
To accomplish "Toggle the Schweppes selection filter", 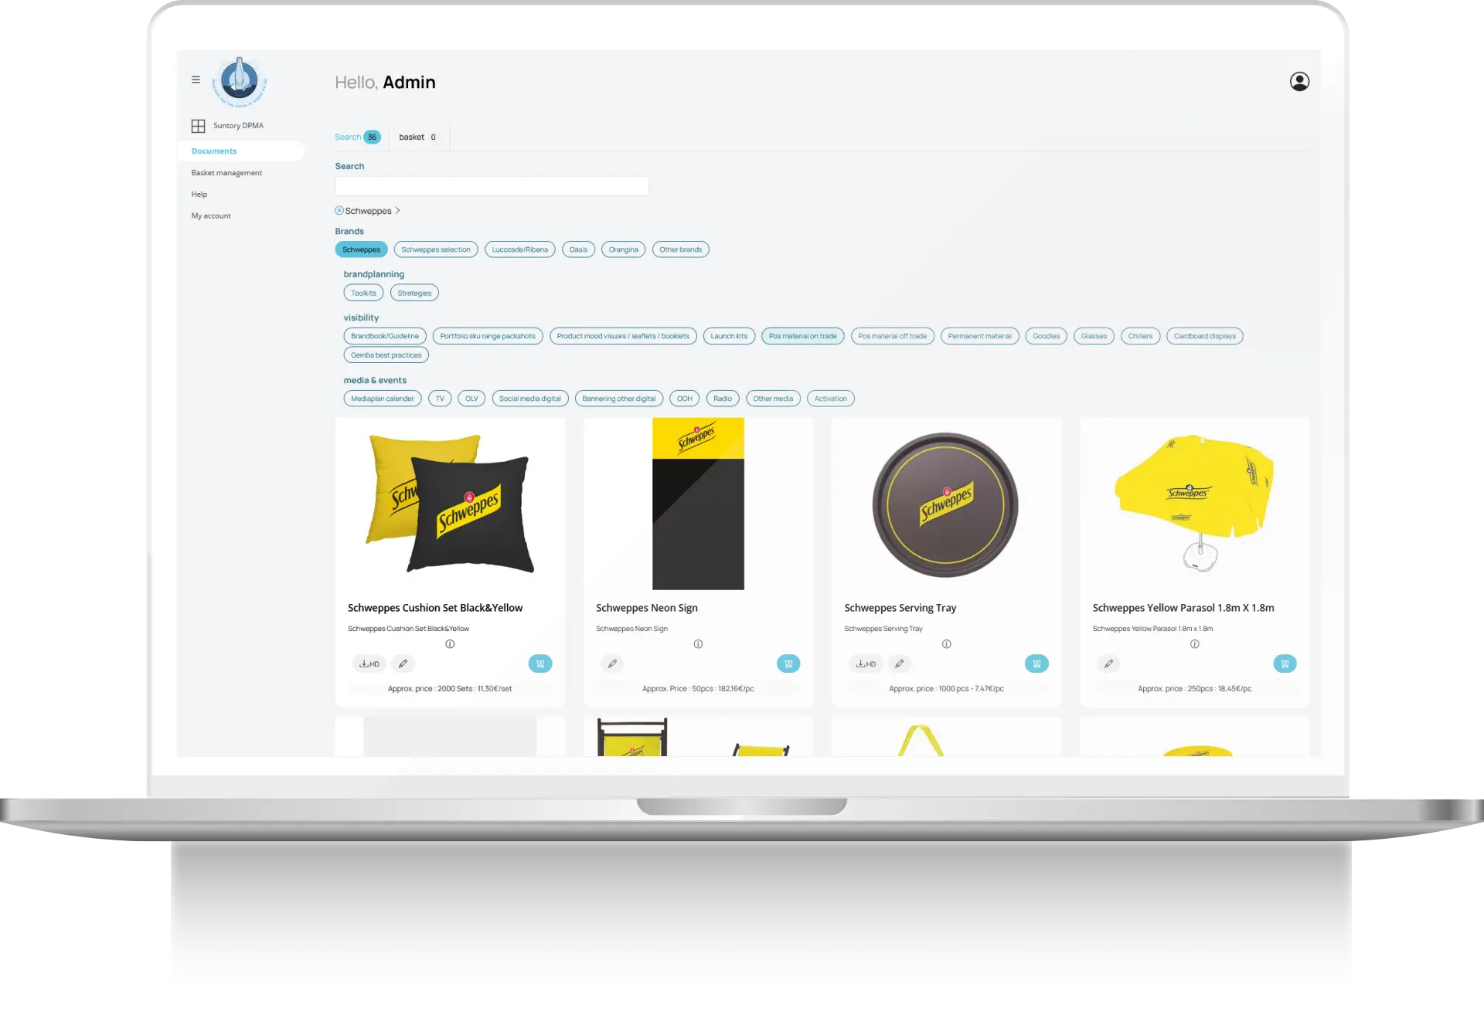I will [436, 249].
